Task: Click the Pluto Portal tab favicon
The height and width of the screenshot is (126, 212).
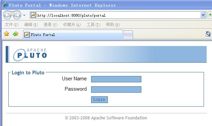Action: coord(27,35)
